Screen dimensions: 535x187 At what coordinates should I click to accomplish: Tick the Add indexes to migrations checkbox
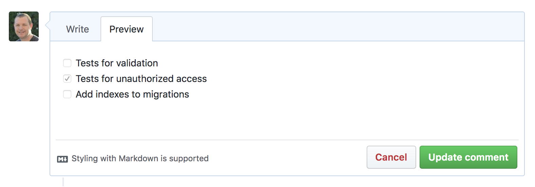(67, 94)
